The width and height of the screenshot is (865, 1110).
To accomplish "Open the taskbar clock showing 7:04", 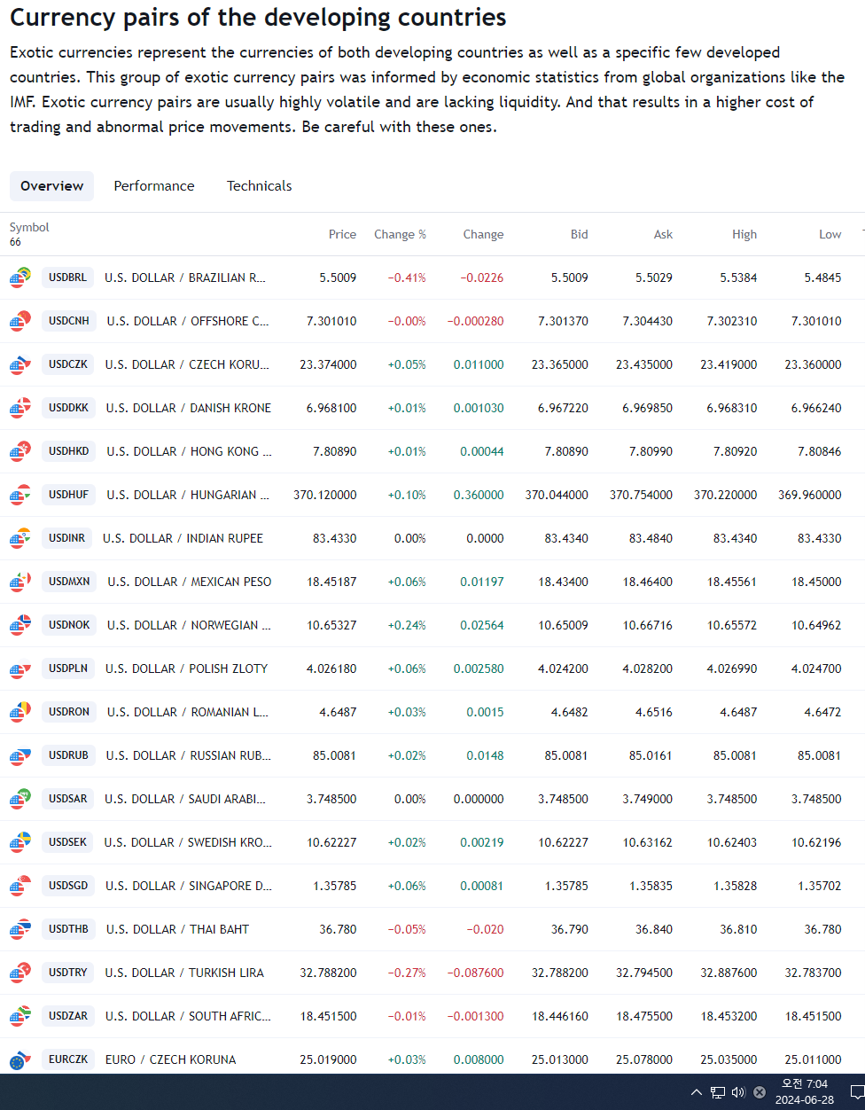I will coord(805,1092).
